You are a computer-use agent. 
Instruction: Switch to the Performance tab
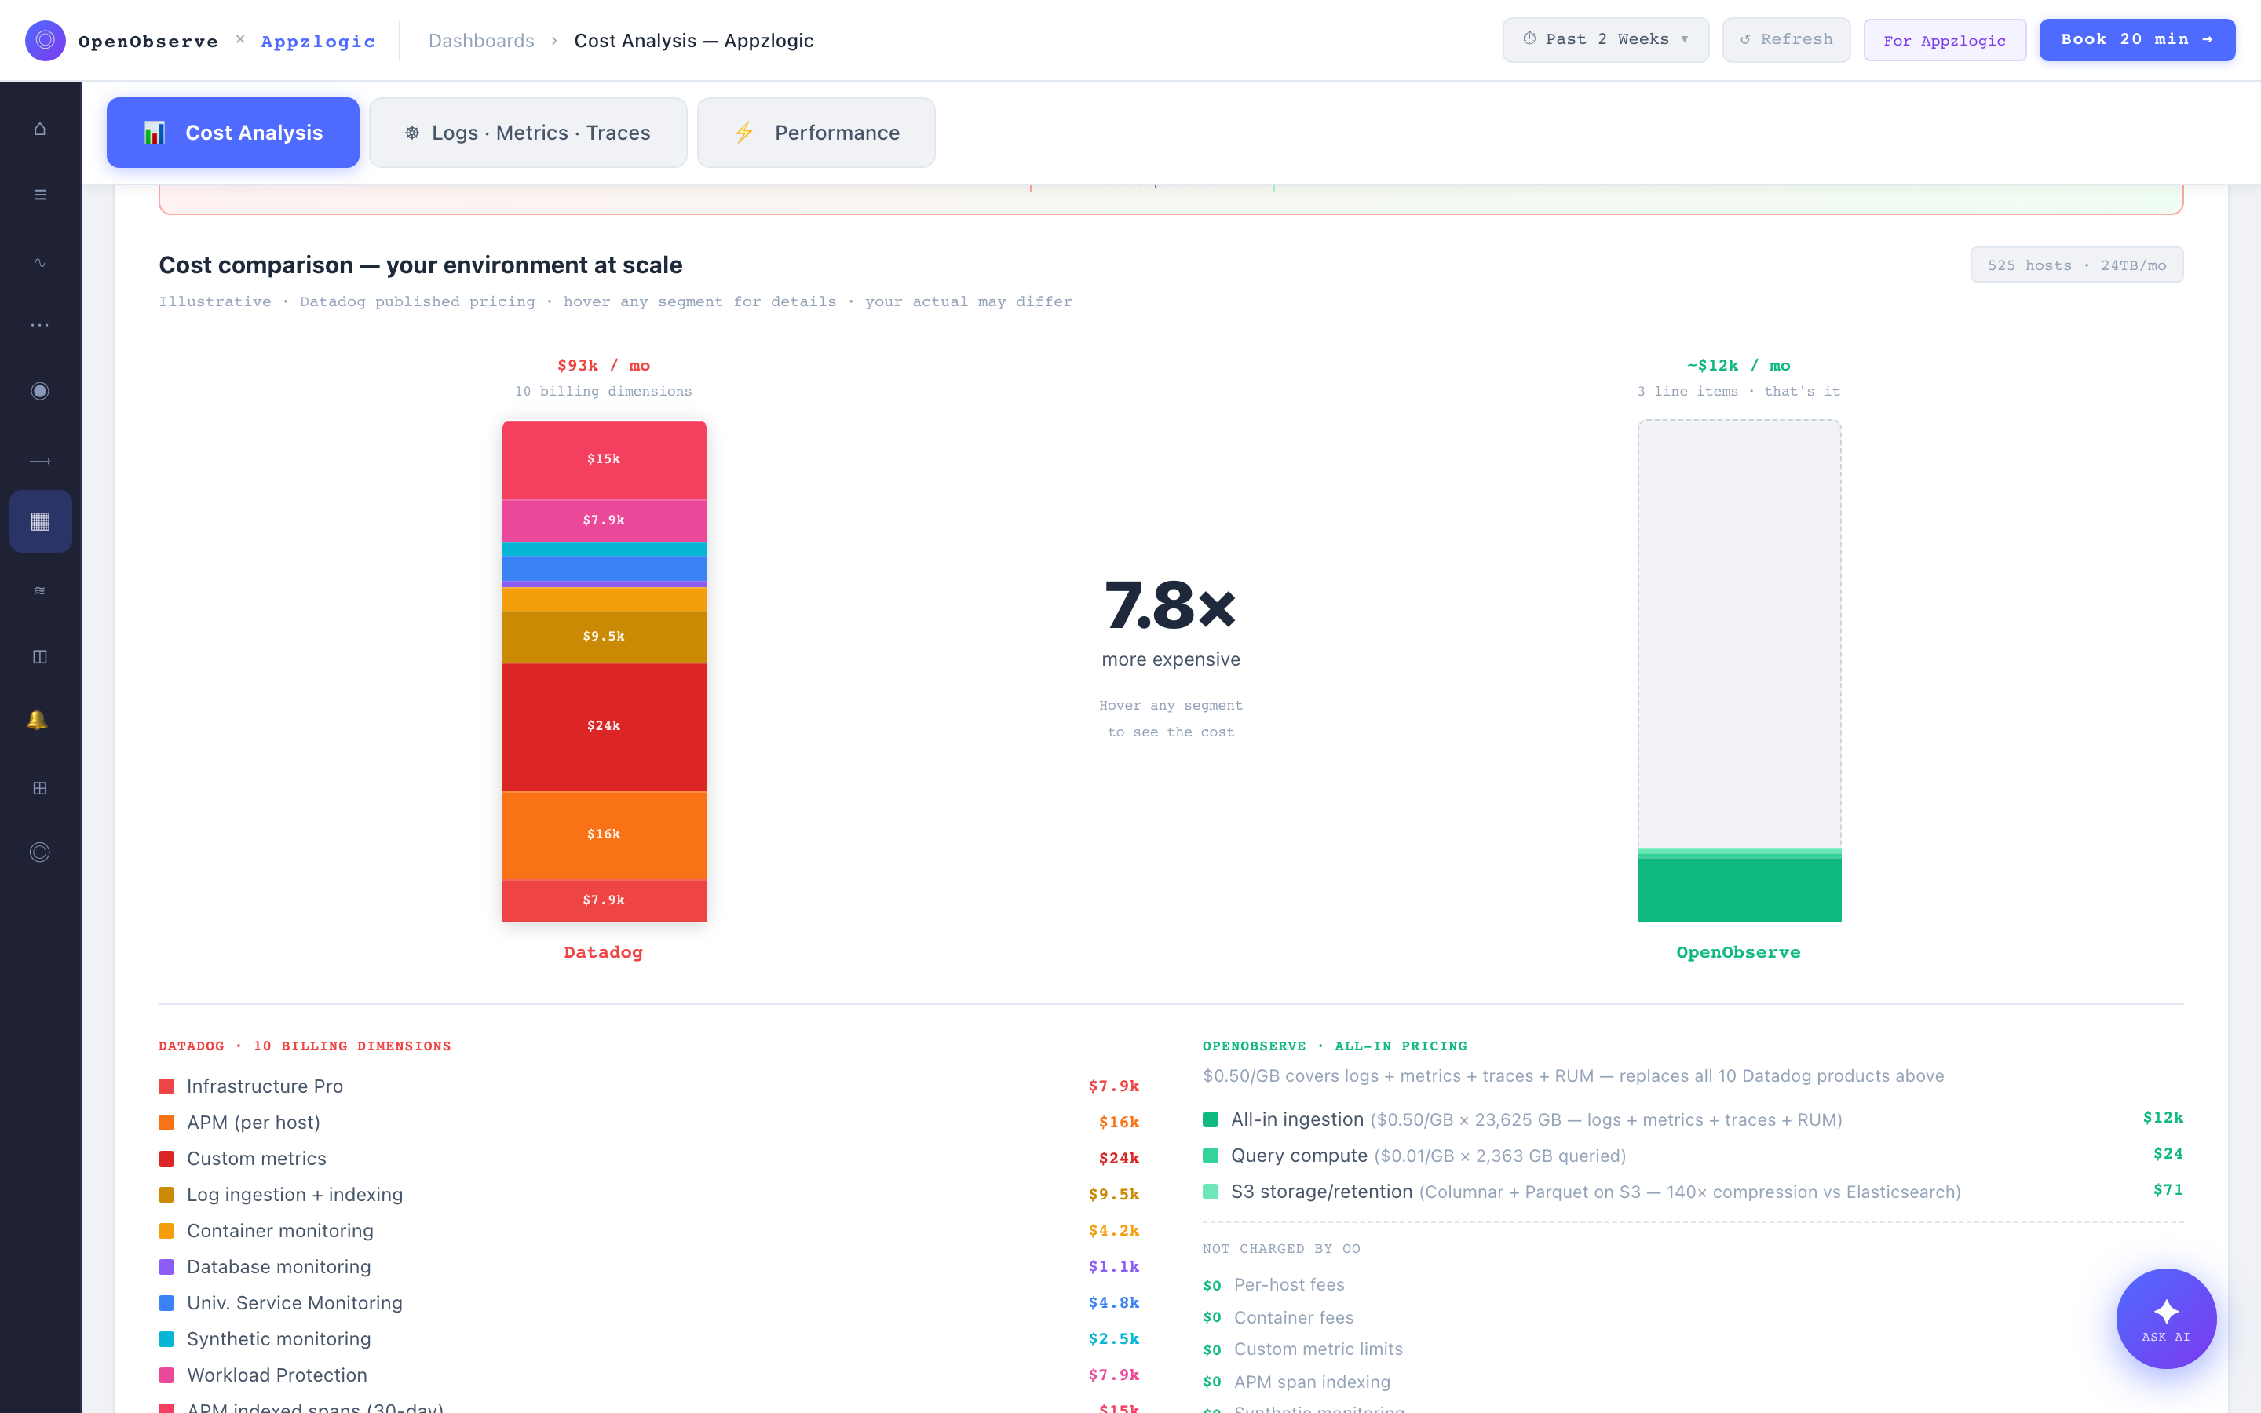pyautogui.click(x=816, y=133)
